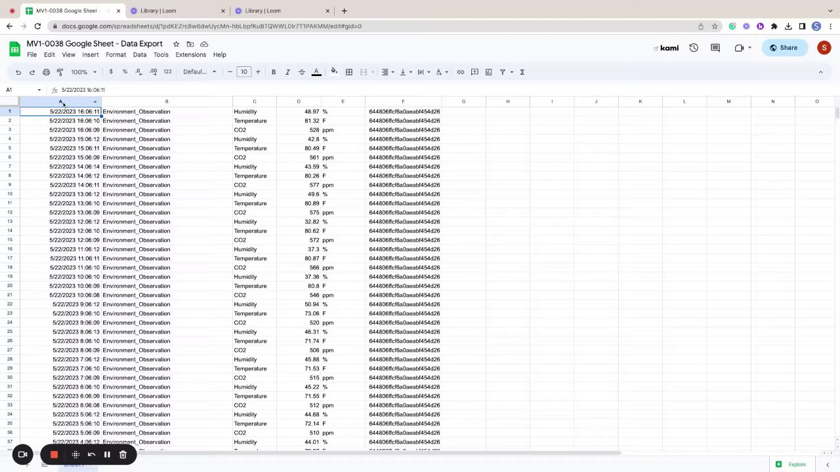Open the Functions sigma menu
Screen dimensions: 840x472
[522, 72]
